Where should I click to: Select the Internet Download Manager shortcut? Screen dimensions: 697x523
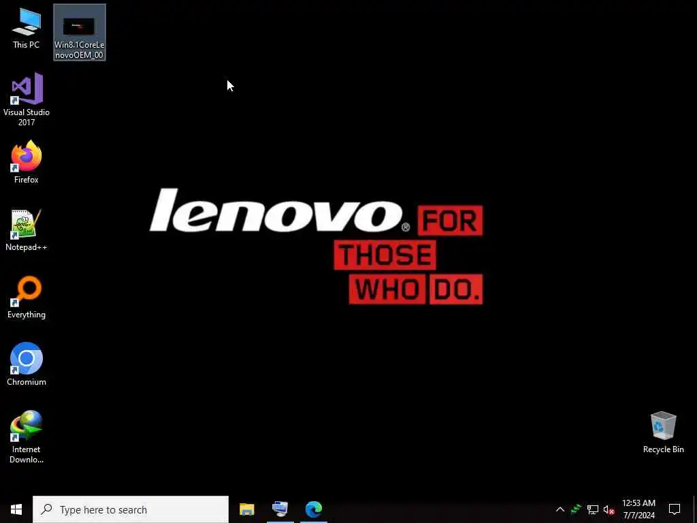pyautogui.click(x=27, y=437)
